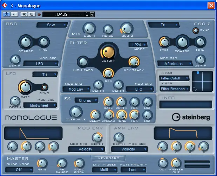
Task: Click the Keyboard tab button
Action: 109,158
